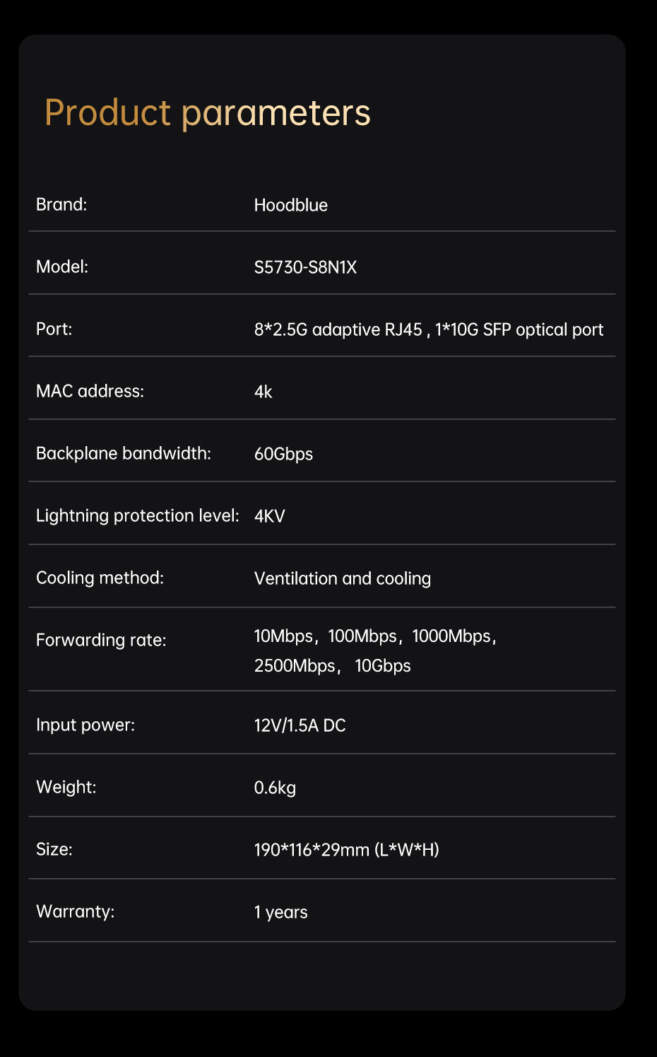
Task: Select the S5730-S8N1X model number
Action: pyautogui.click(x=305, y=267)
